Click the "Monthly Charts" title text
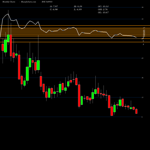The height and width of the screenshot is (150, 150). click(9, 2)
